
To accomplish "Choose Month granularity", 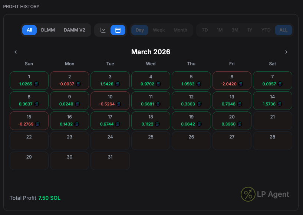I will point(180,30).
